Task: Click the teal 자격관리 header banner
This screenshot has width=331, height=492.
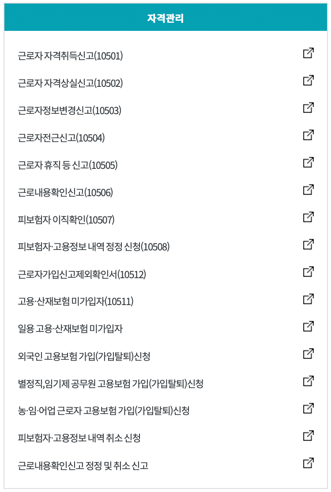Action: 165,19
